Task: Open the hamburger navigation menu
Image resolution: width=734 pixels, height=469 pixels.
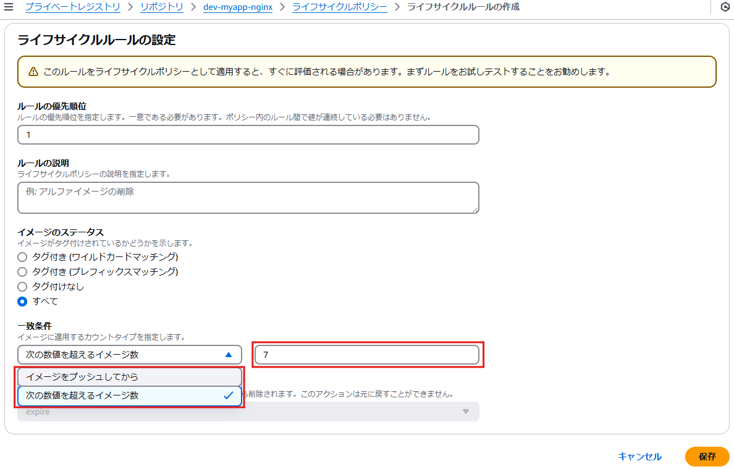Action: coord(9,7)
